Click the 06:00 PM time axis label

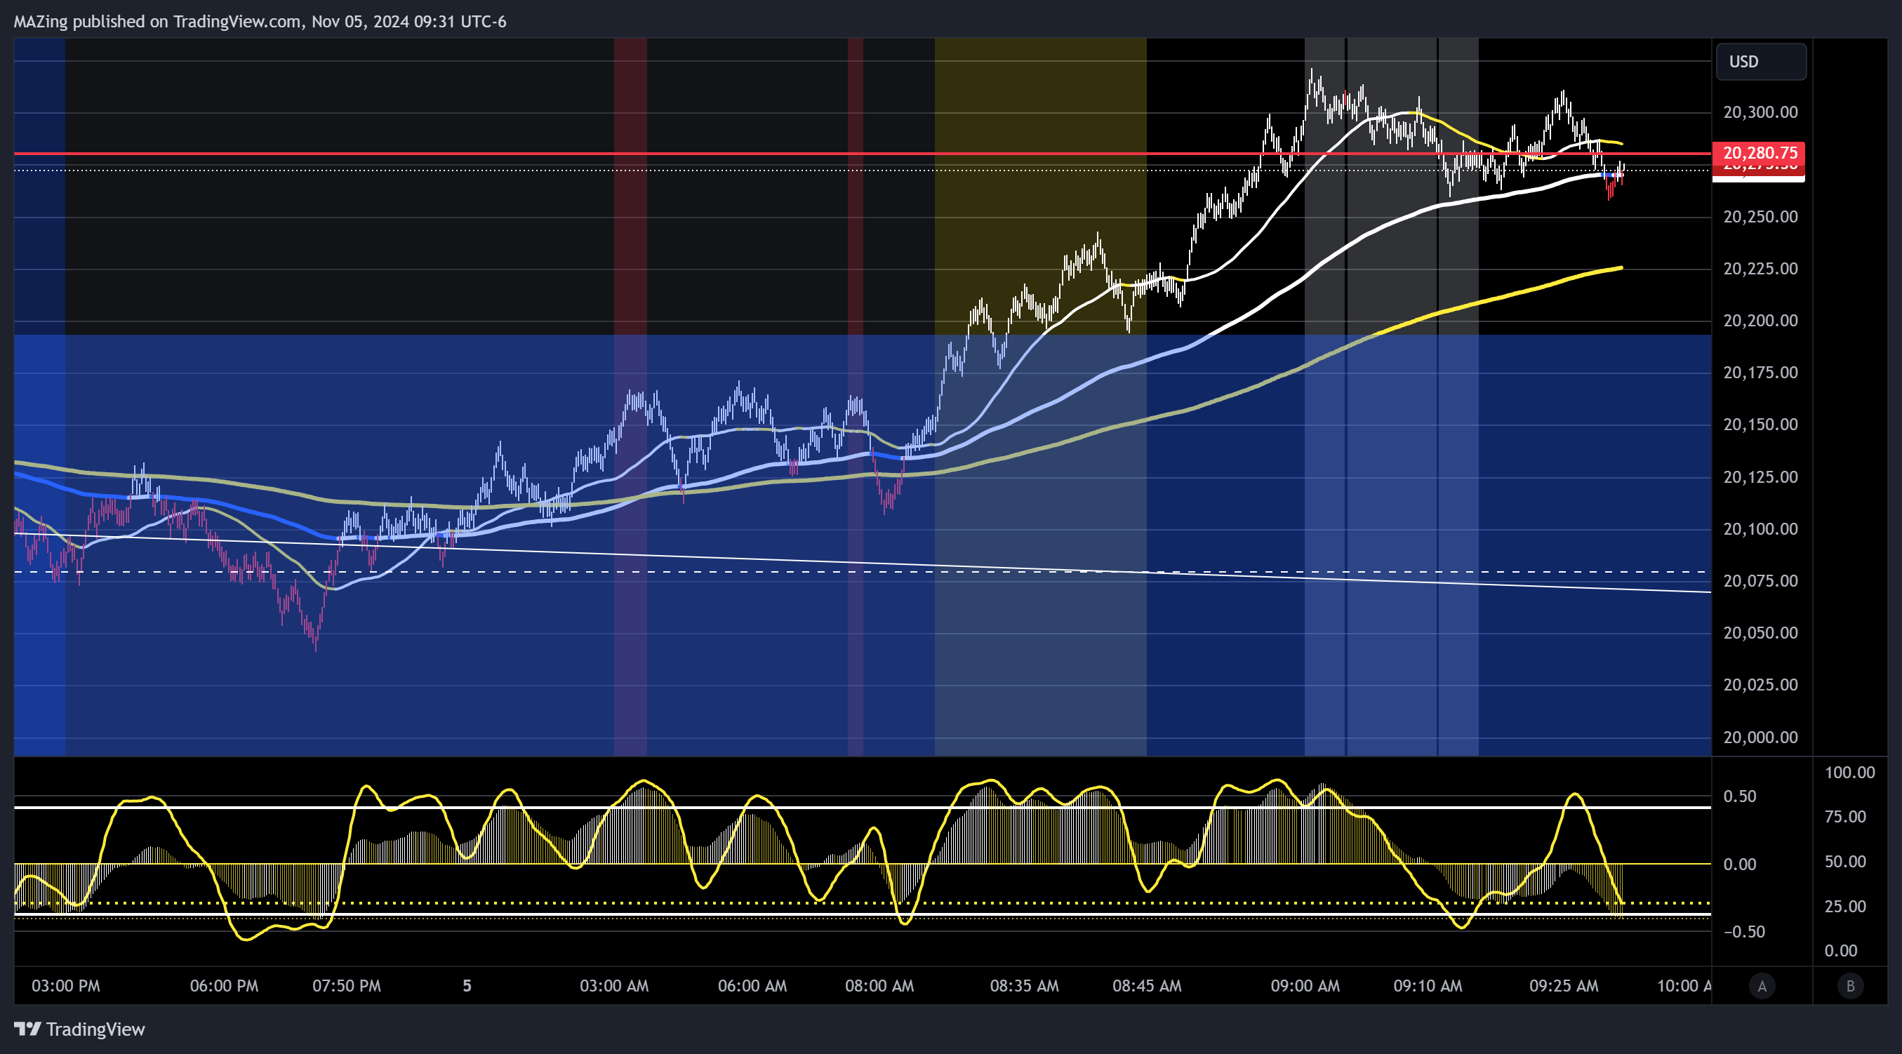click(x=224, y=986)
